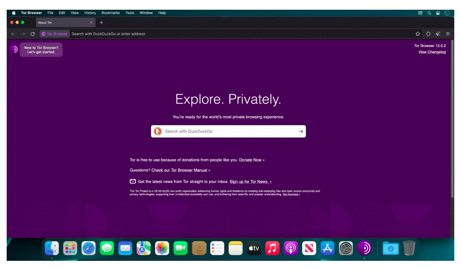Open the View menu
The height and width of the screenshot is (269, 462).
(74, 13)
